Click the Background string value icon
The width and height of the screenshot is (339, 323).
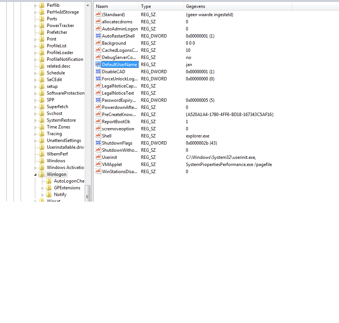click(x=98, y=43)
